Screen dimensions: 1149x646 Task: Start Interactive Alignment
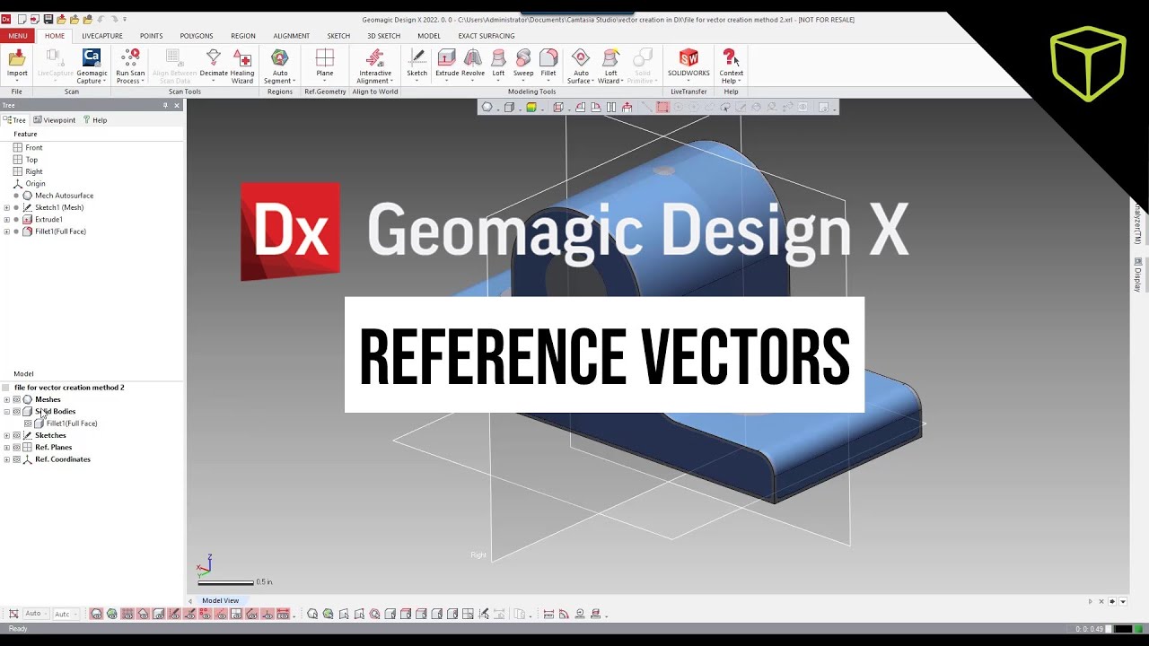coord(375,65)
